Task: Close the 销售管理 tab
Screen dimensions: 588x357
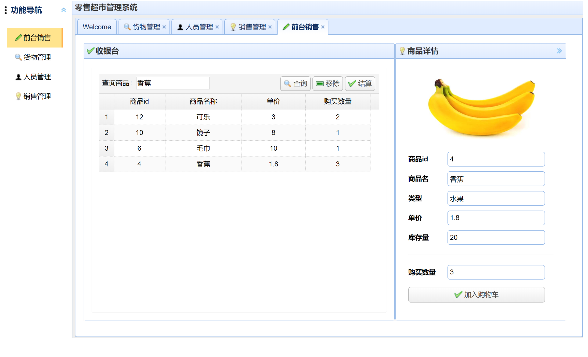Action: [x=270, y=27]
